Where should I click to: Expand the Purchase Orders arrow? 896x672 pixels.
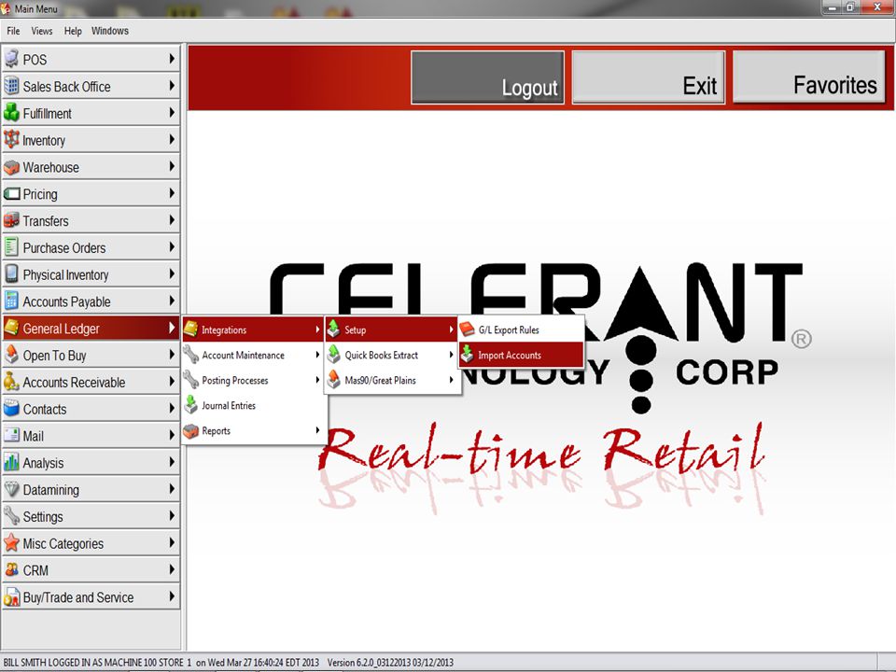(x=172, y=247)
